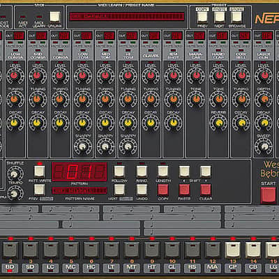Adjust the MARACAS TONE knob
Screen dimensions: 279x279
click(196, 99)
